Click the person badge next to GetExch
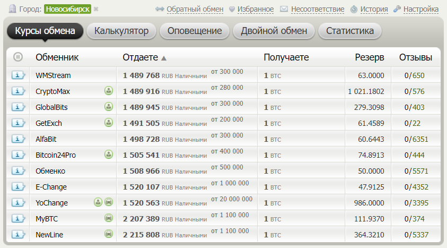This screenshot has width=447, height=248. tap(109, 123)
